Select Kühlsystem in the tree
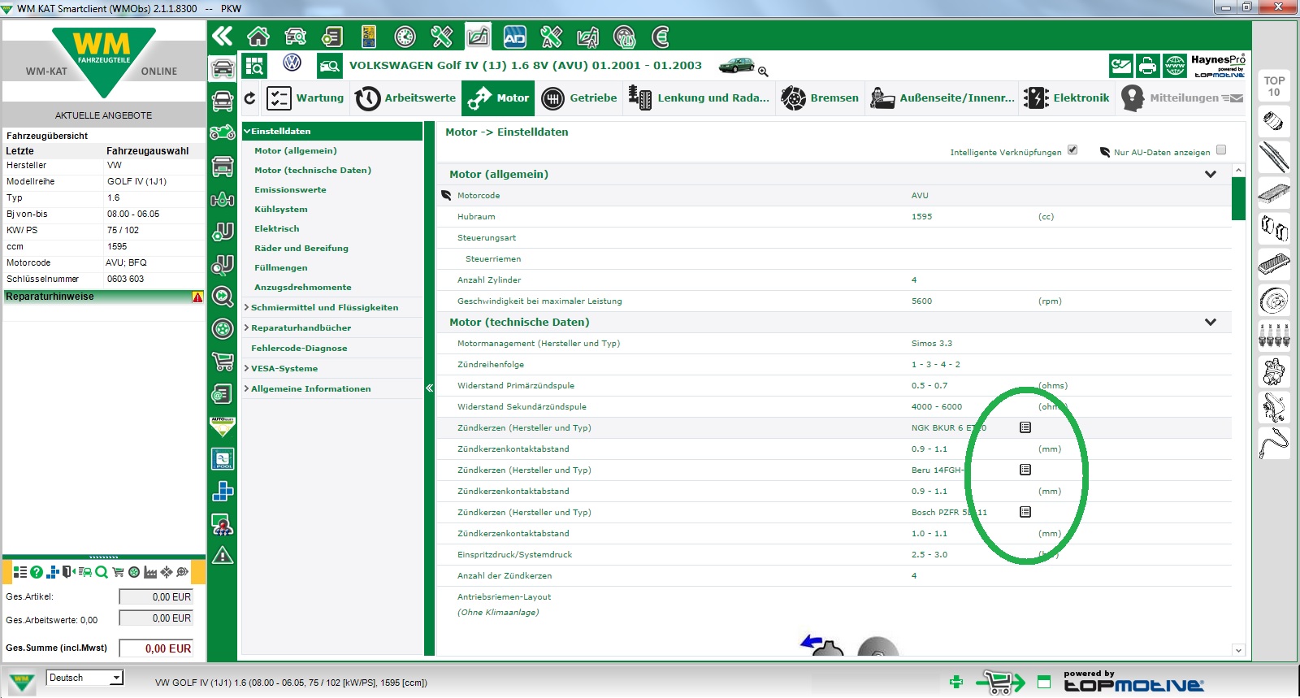The width and height of the screenshot is (1300, 698). coord(281,209)
